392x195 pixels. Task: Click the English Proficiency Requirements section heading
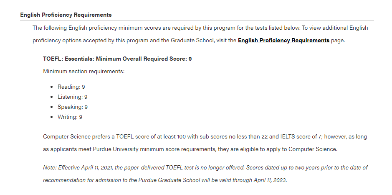[x=66, y=15]
